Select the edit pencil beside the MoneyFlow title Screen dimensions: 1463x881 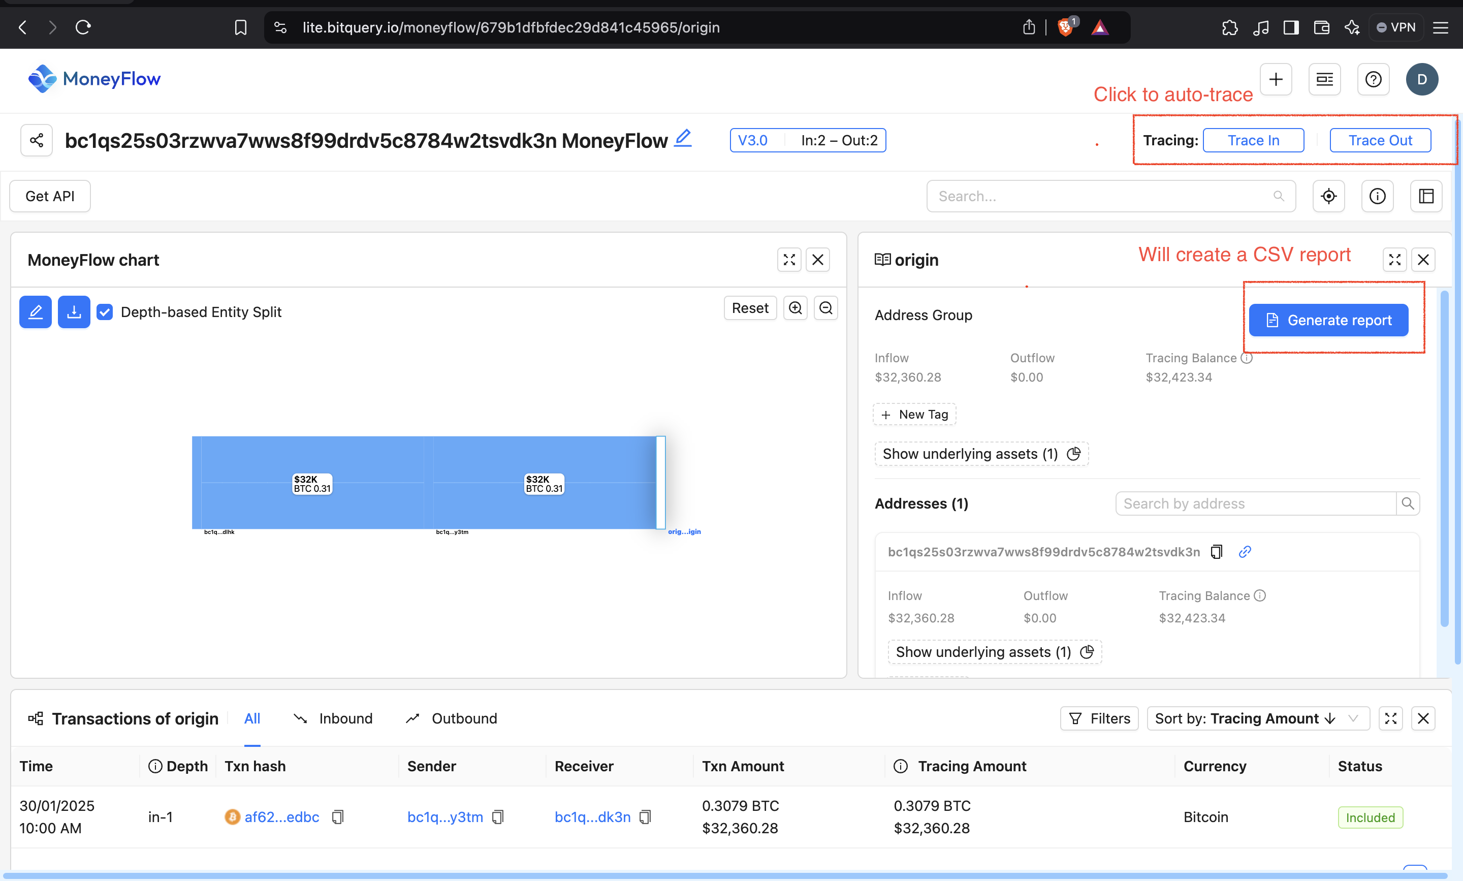pyautogui.click(x=683, y=138)
